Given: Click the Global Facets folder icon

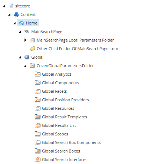Looking at the screenshot, I should click(x=37, y=91).
